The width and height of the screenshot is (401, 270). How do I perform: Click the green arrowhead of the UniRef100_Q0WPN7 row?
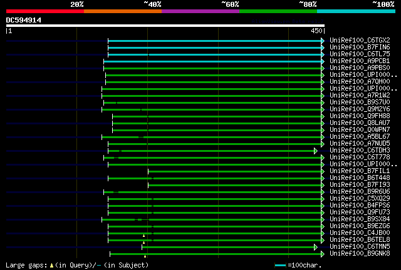pos(323,131)
